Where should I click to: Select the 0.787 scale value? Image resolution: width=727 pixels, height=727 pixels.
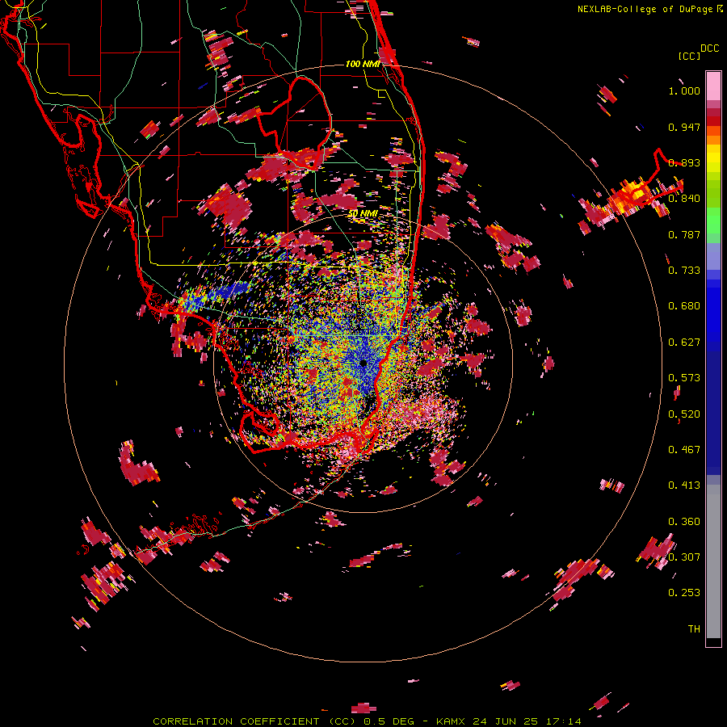(684, 234)
